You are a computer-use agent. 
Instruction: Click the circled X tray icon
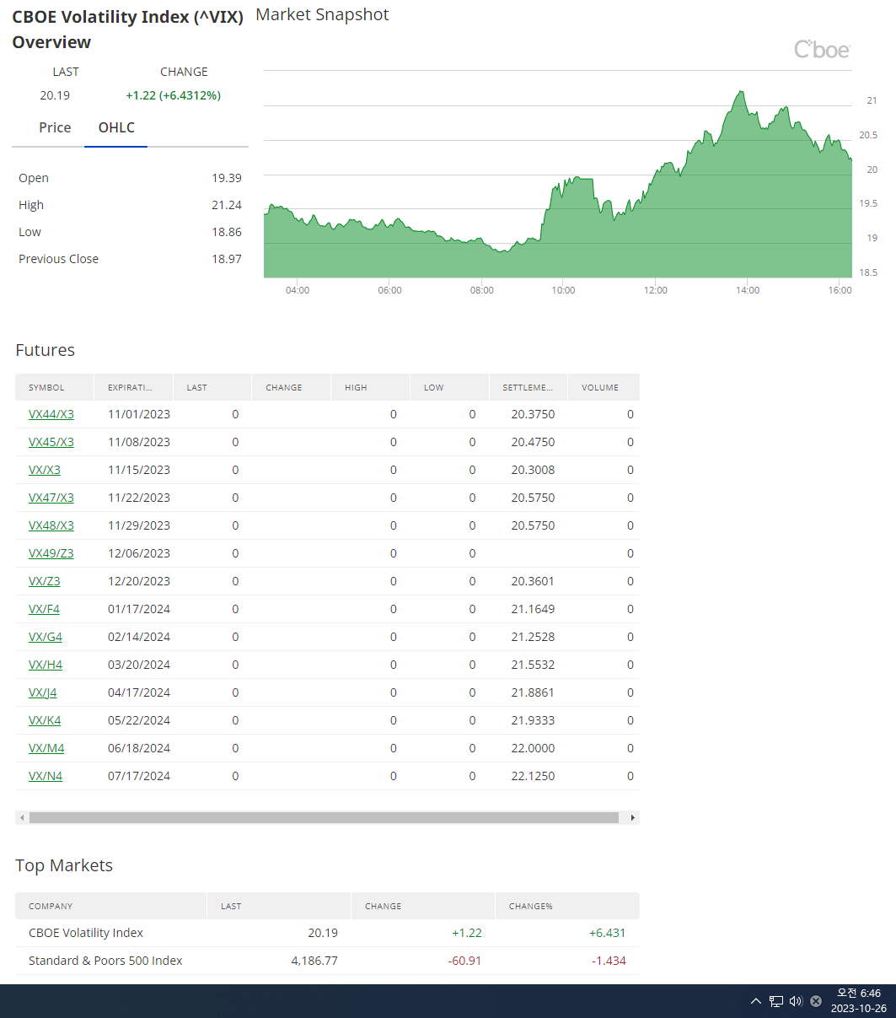pos(816,1001)
